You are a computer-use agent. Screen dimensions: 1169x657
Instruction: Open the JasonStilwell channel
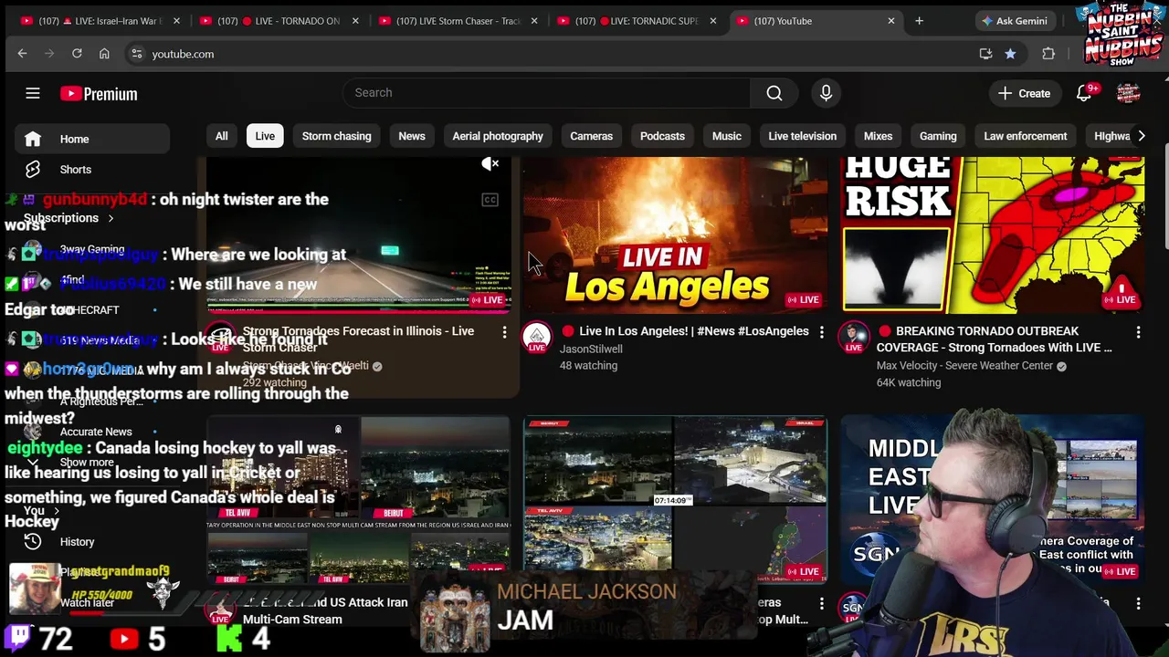(591, 349)
